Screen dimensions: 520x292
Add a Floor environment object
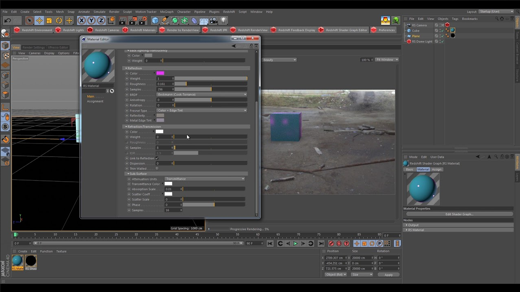click(204, 20)
